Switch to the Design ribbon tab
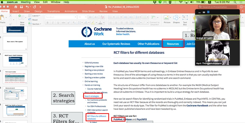The width and height of the screenshot is (245, 123). (x=39, y=11)
